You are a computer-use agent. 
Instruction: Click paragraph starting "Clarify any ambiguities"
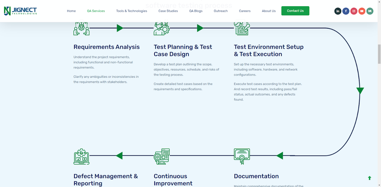coord(106,79)
